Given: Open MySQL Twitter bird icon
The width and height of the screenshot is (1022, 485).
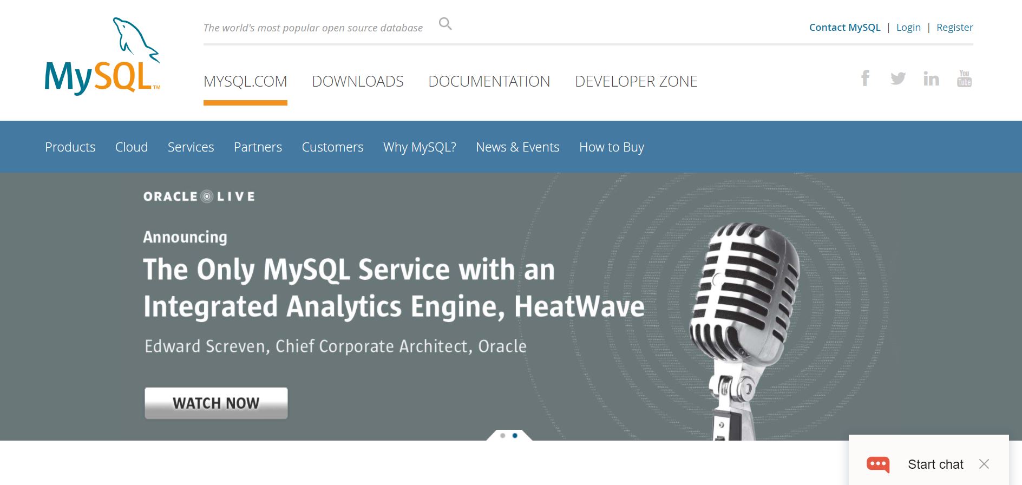Looking at the screenshot, I should tap(898, 78).
